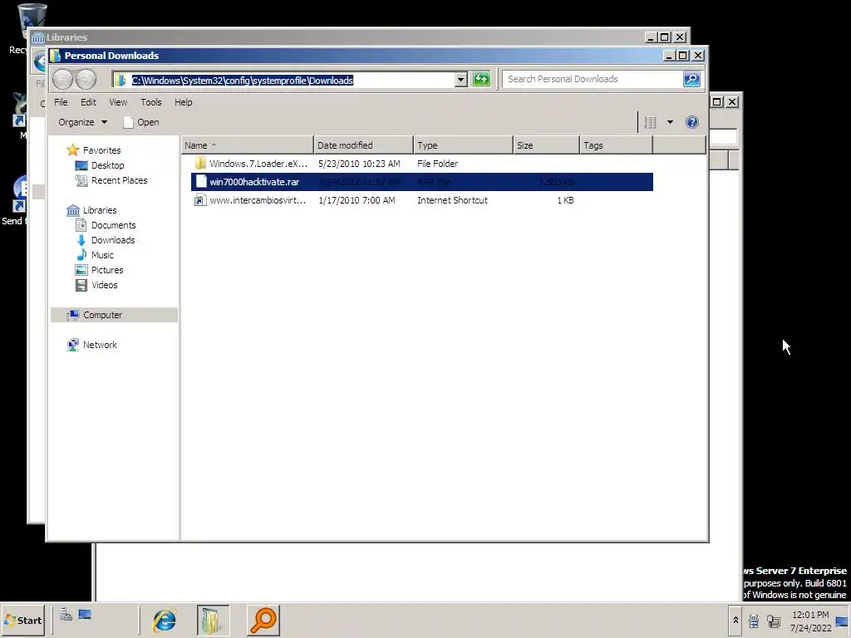Select the win7000hacktivate.rar file icon

pos(201,182)
